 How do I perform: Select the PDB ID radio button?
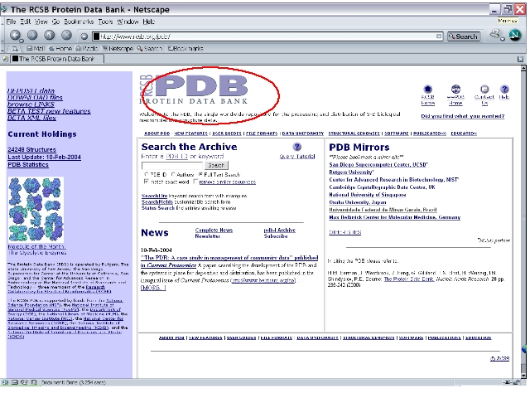pos(147,174)
